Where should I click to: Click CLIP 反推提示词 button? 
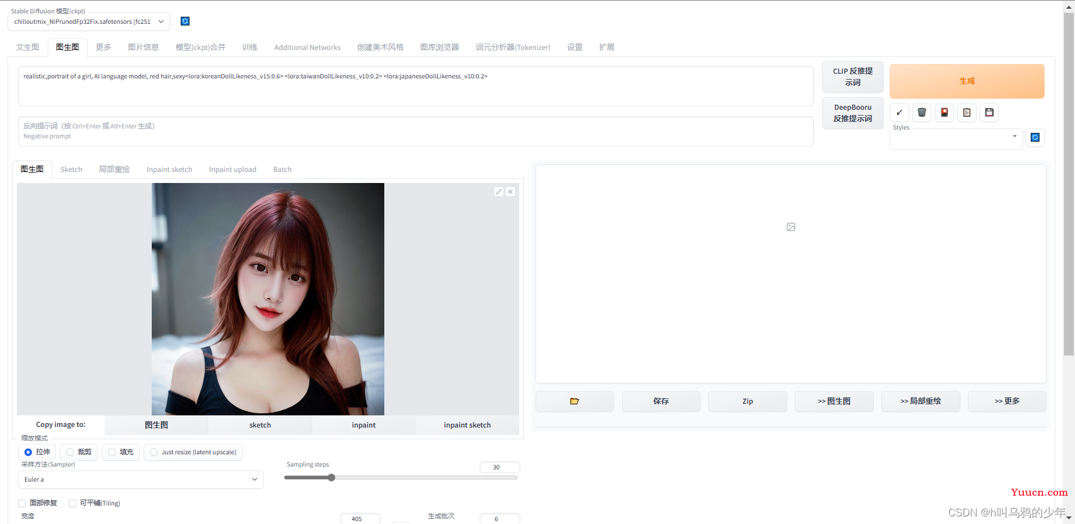(853, 77)
